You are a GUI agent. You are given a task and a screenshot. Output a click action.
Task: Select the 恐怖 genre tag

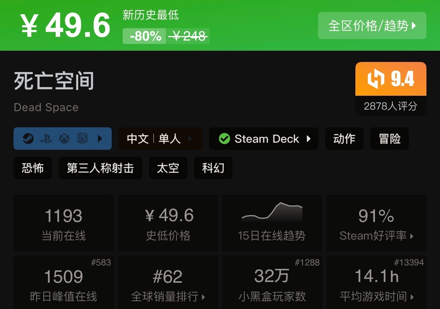33,168
